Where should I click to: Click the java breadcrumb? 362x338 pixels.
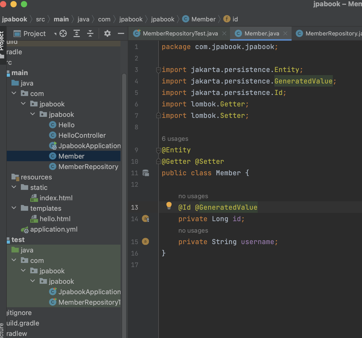point(83,19)
